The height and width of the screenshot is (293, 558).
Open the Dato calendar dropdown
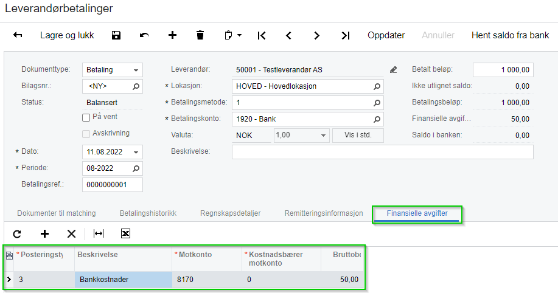click(x=136, y=151)
